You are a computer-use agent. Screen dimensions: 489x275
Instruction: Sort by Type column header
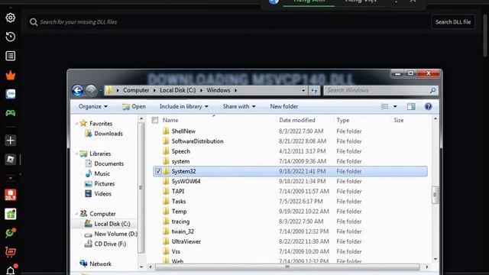343,120
